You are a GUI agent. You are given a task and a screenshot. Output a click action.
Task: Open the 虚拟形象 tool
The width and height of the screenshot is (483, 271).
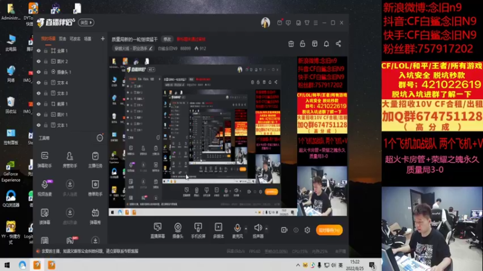coord(70,216)
